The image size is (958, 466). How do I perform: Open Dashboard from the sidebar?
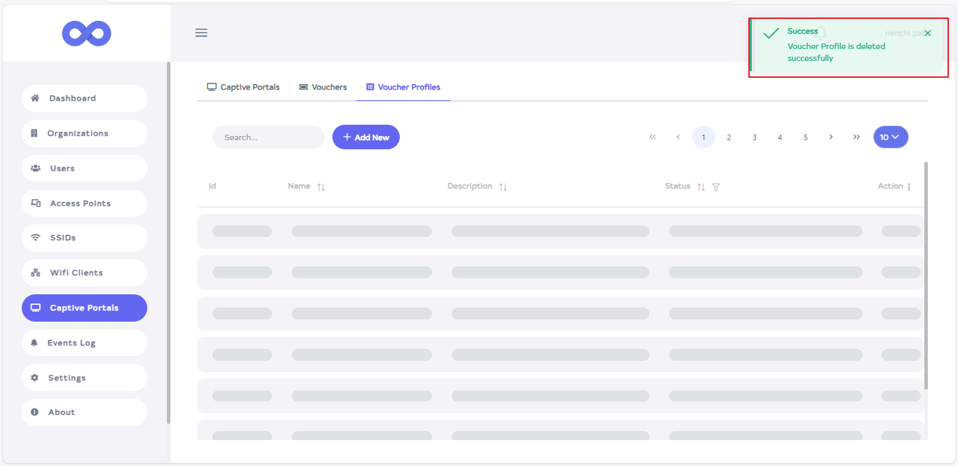[x=84, y=99]
